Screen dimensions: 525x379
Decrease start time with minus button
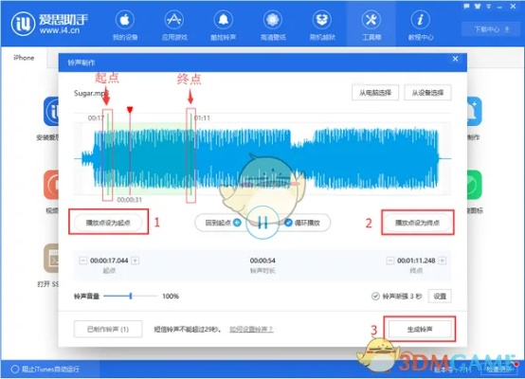(x=82, y=261)
